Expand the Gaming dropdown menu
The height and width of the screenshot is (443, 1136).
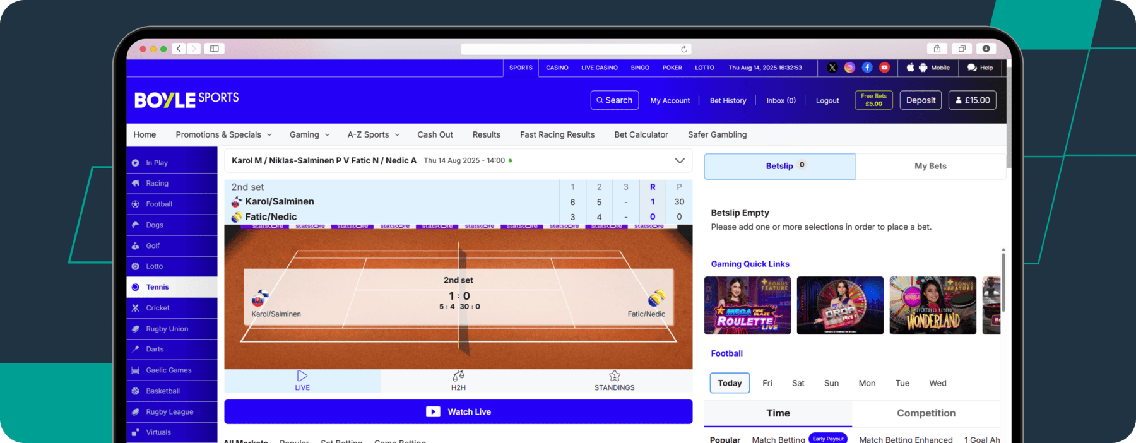tap(310, 134)
